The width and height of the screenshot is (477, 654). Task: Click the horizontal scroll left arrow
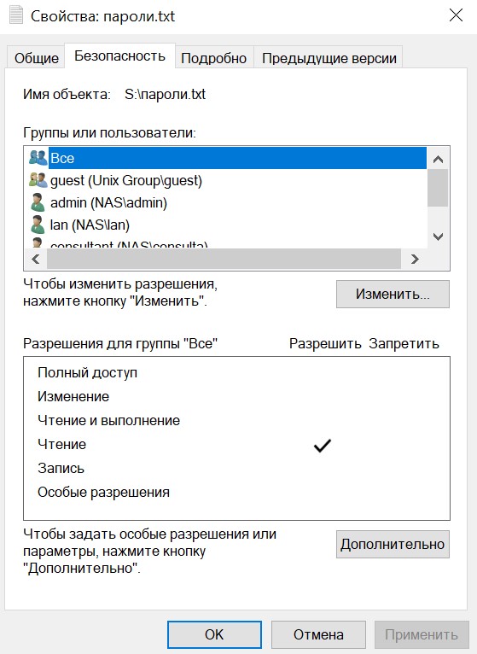click(x=36, y=259)
